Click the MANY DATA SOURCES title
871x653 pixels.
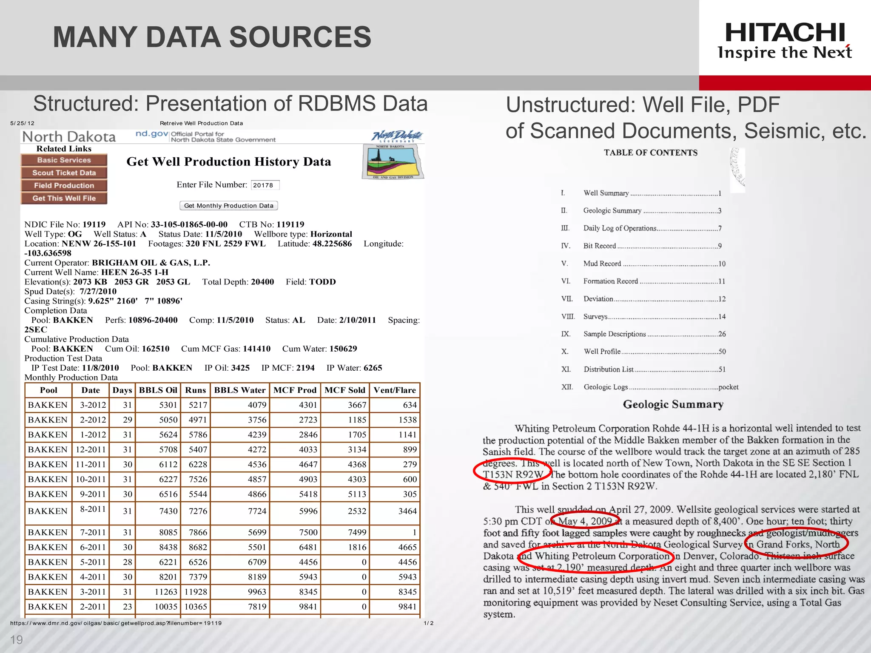click(212, 37)
